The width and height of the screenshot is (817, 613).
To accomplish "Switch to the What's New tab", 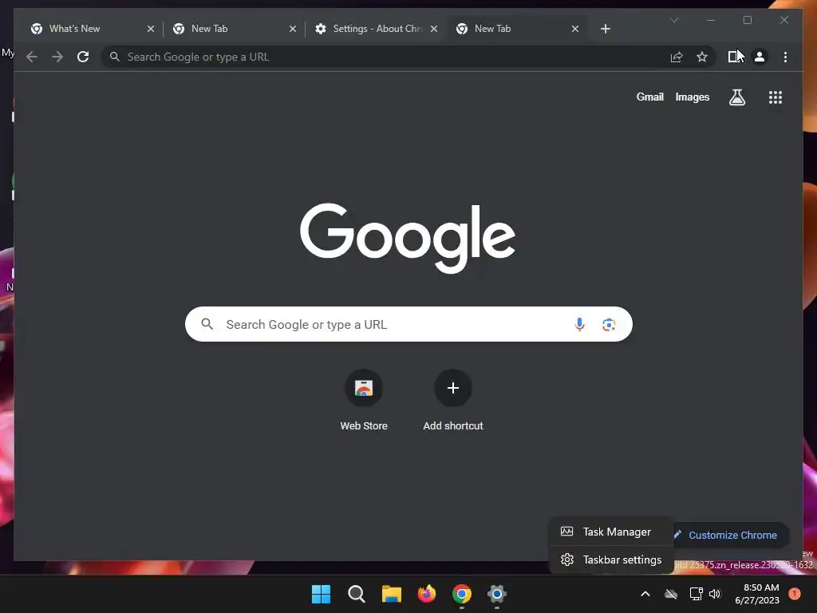I will (x=93, y=29).
